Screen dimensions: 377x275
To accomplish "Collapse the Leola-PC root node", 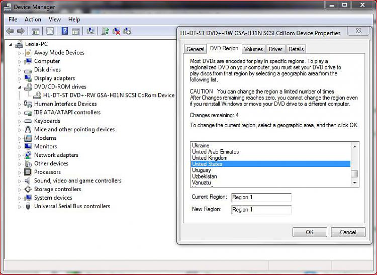I will (11, 44).
